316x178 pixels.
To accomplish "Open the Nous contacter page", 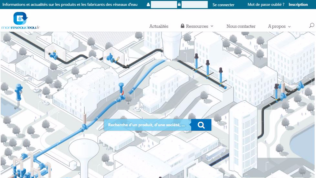I will coord(241,26).
